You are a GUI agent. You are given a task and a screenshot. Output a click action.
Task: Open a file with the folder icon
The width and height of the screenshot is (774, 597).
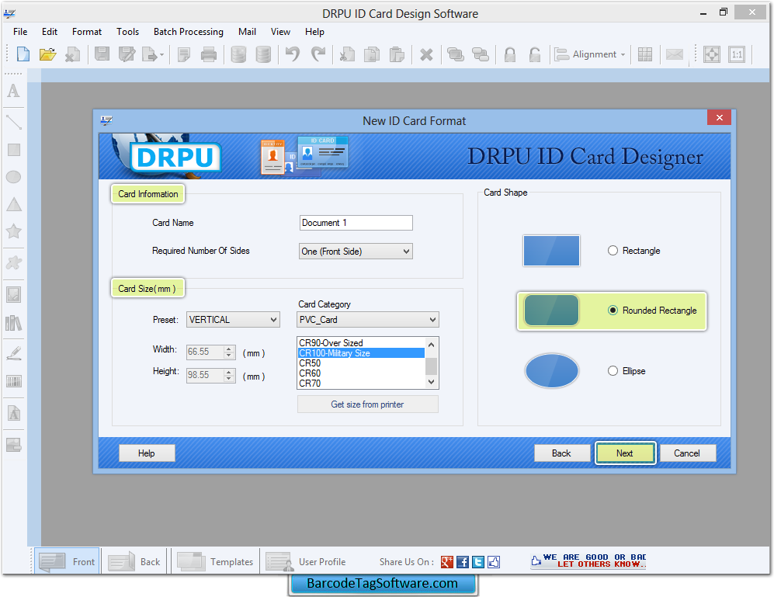pos(47,54)
